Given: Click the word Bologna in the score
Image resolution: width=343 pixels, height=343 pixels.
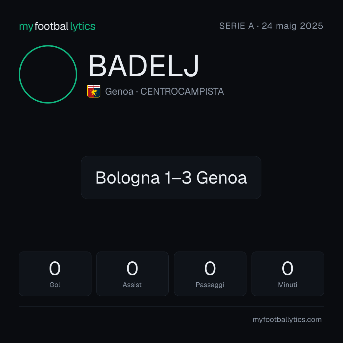Looking at the screenshot, I should (x=128, y=178).
